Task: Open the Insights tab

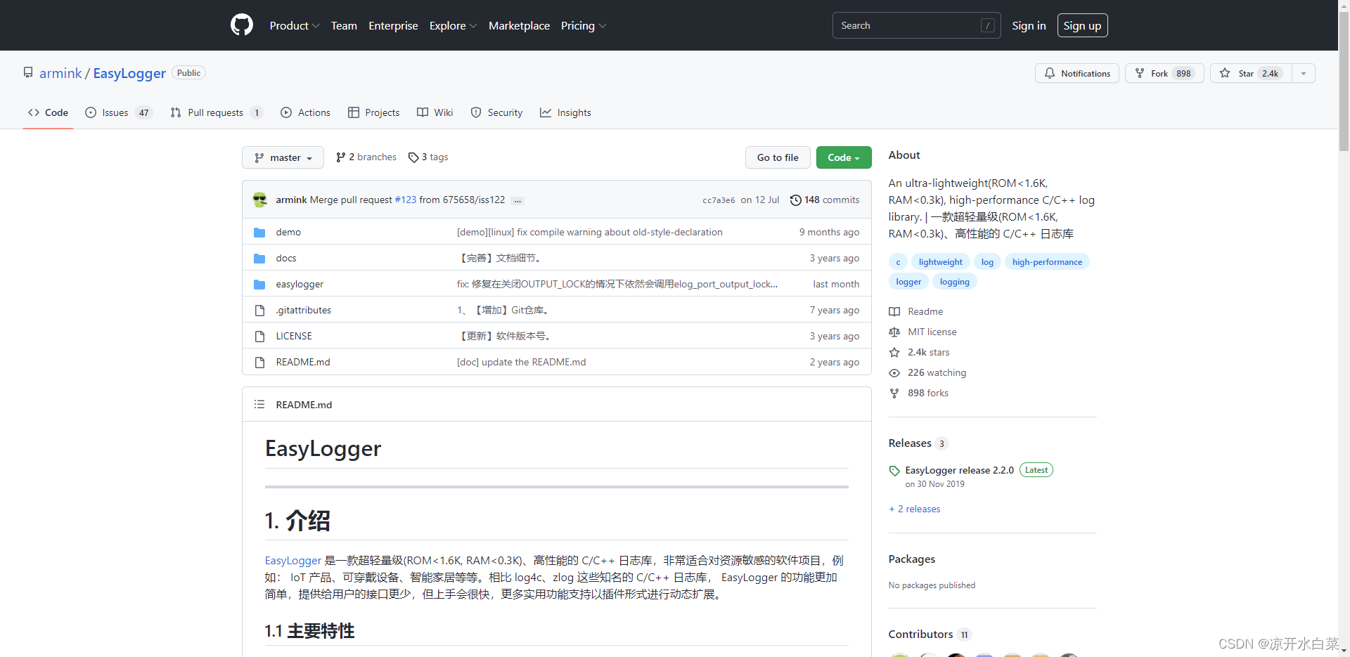Action: click(565, 112)
